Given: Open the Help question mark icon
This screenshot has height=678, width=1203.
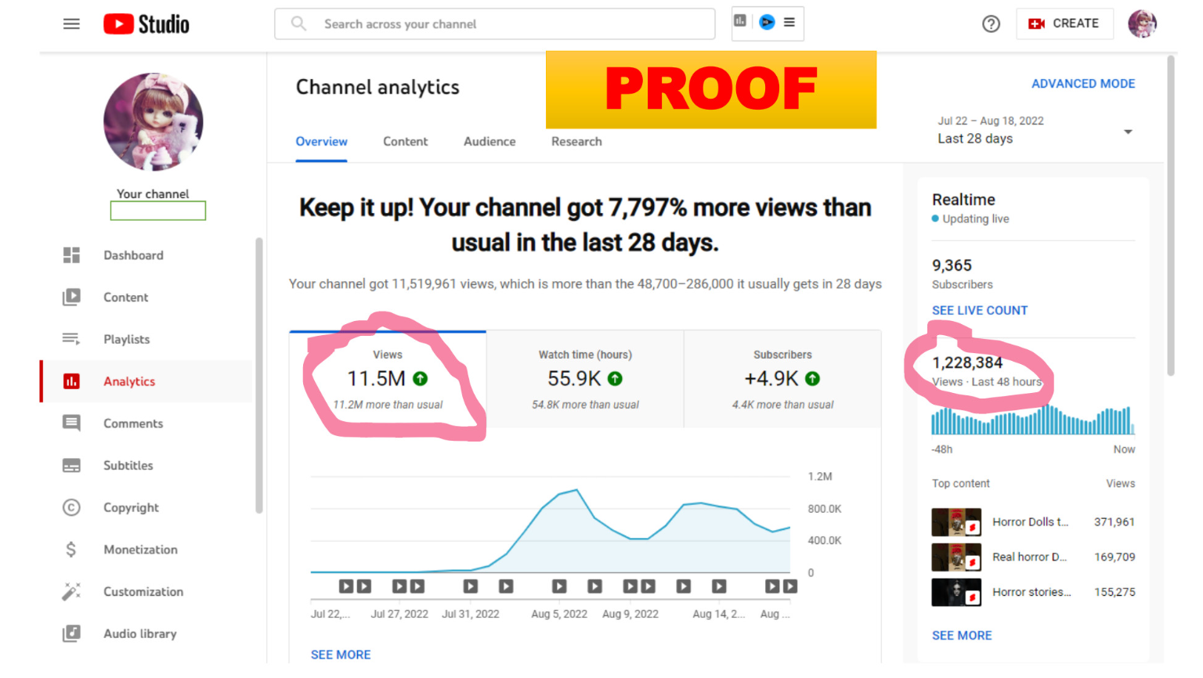Looking at the screenshot, I should point(991,24).
